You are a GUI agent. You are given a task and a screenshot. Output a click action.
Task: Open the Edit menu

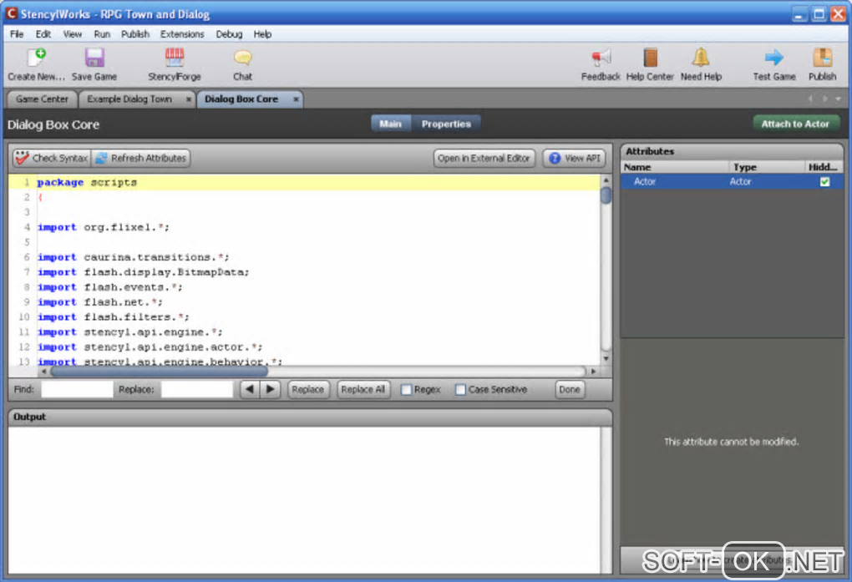click(x=43, y=34)
